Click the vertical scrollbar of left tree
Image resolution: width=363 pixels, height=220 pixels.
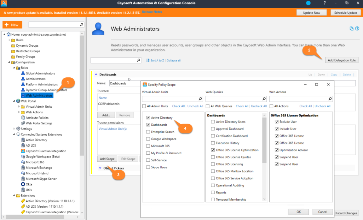[x=82, y=96]
